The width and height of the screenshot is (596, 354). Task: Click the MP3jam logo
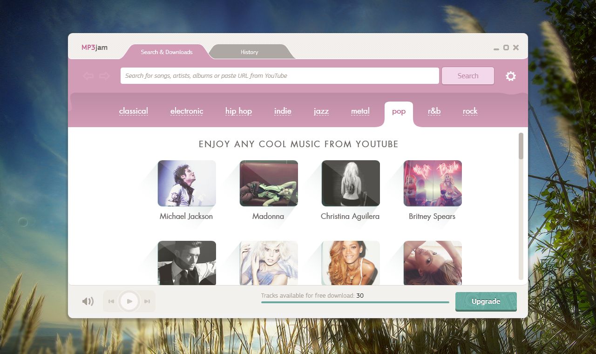coord(95,48)
